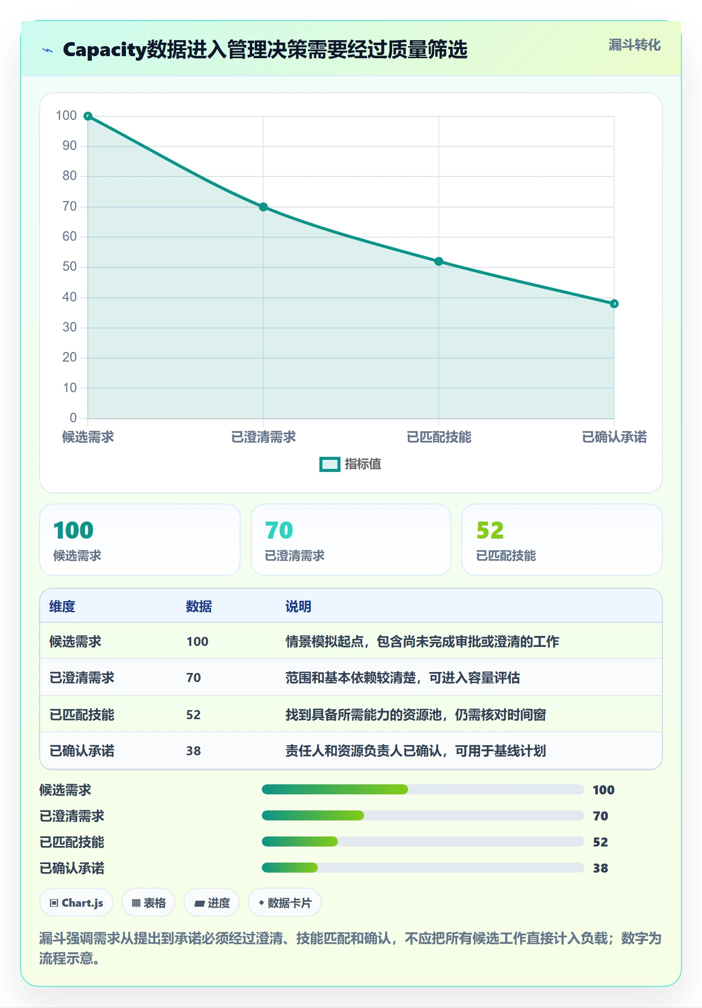
Task: Click the Chart.js tag chip
Action: point(76,903)
